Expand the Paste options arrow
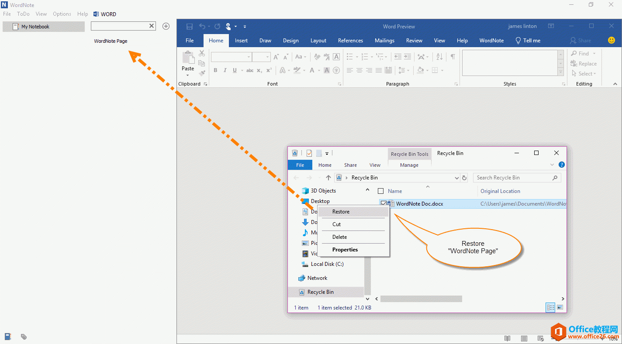622x344 pixels. coord(188,75)
